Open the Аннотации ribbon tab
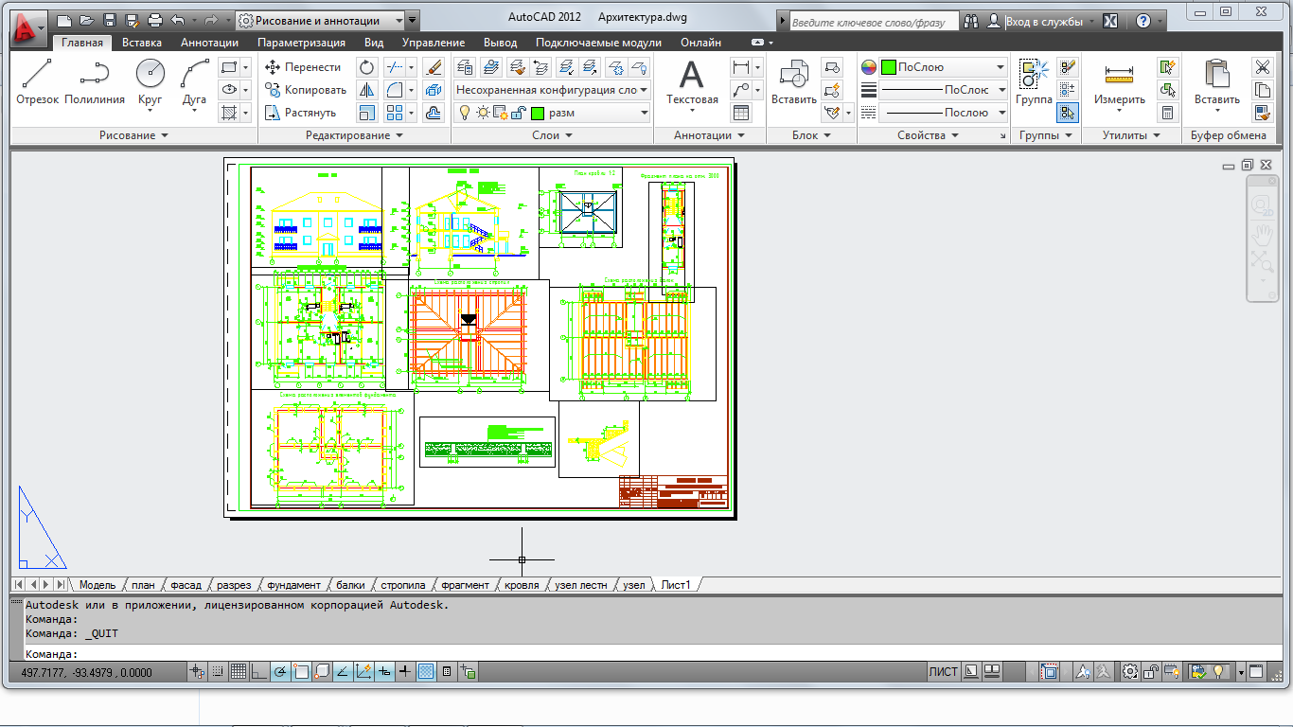 [x=209, y=43]
